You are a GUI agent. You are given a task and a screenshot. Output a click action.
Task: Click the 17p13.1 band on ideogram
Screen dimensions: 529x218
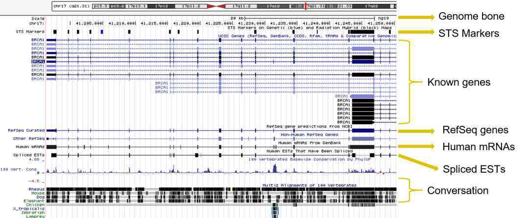136,6
